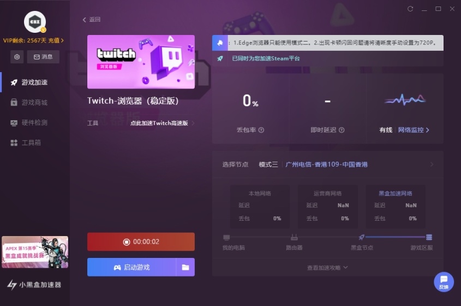Viewport: 461px width, 306px height.
Task: Select 游戏加速 in the sidebar
Action: (x=34, y=82)
